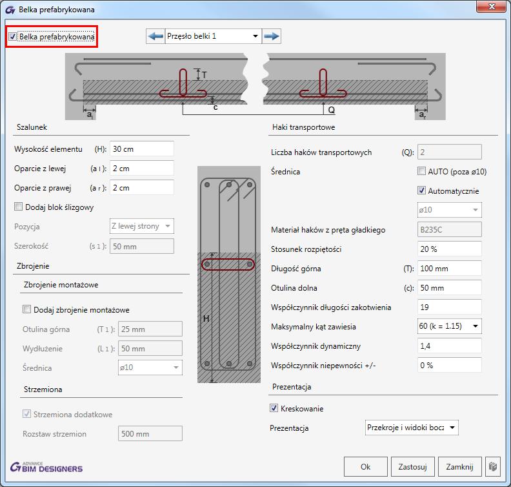Open Zbrojenie montażowe Średnica ø10 dropdown
The height and width of the screenshot is (487, 511).
point(150,368)
